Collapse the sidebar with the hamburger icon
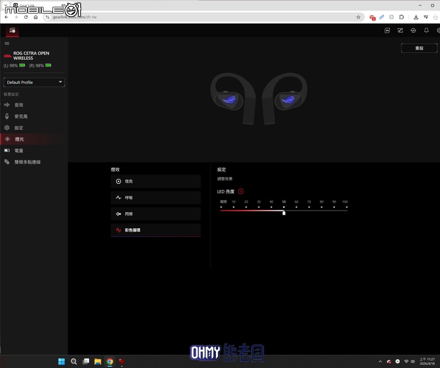 [7, 43]
